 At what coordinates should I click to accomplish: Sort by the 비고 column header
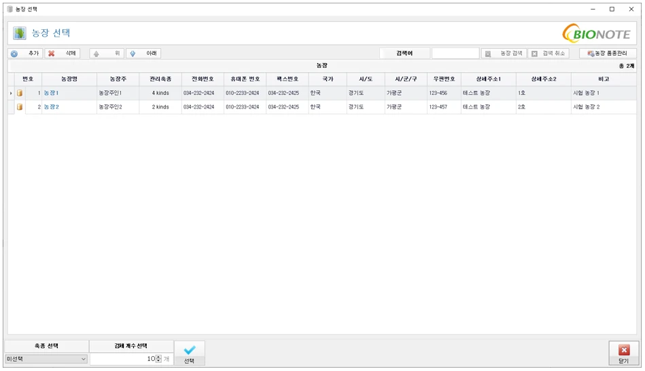click(604, 79)
